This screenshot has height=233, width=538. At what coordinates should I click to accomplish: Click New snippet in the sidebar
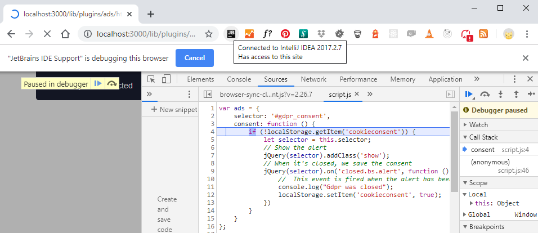[x=174, y=110]
